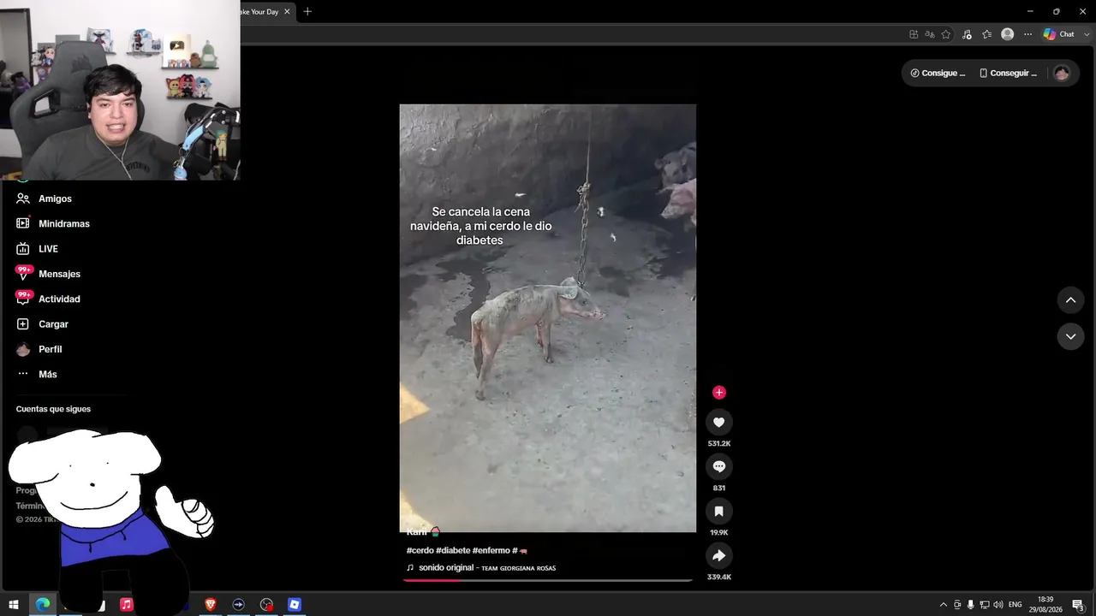Viewport: 1096px width, 616px height.
Task: Go to the previous video with up chevron
Action: click(1070, 300)
